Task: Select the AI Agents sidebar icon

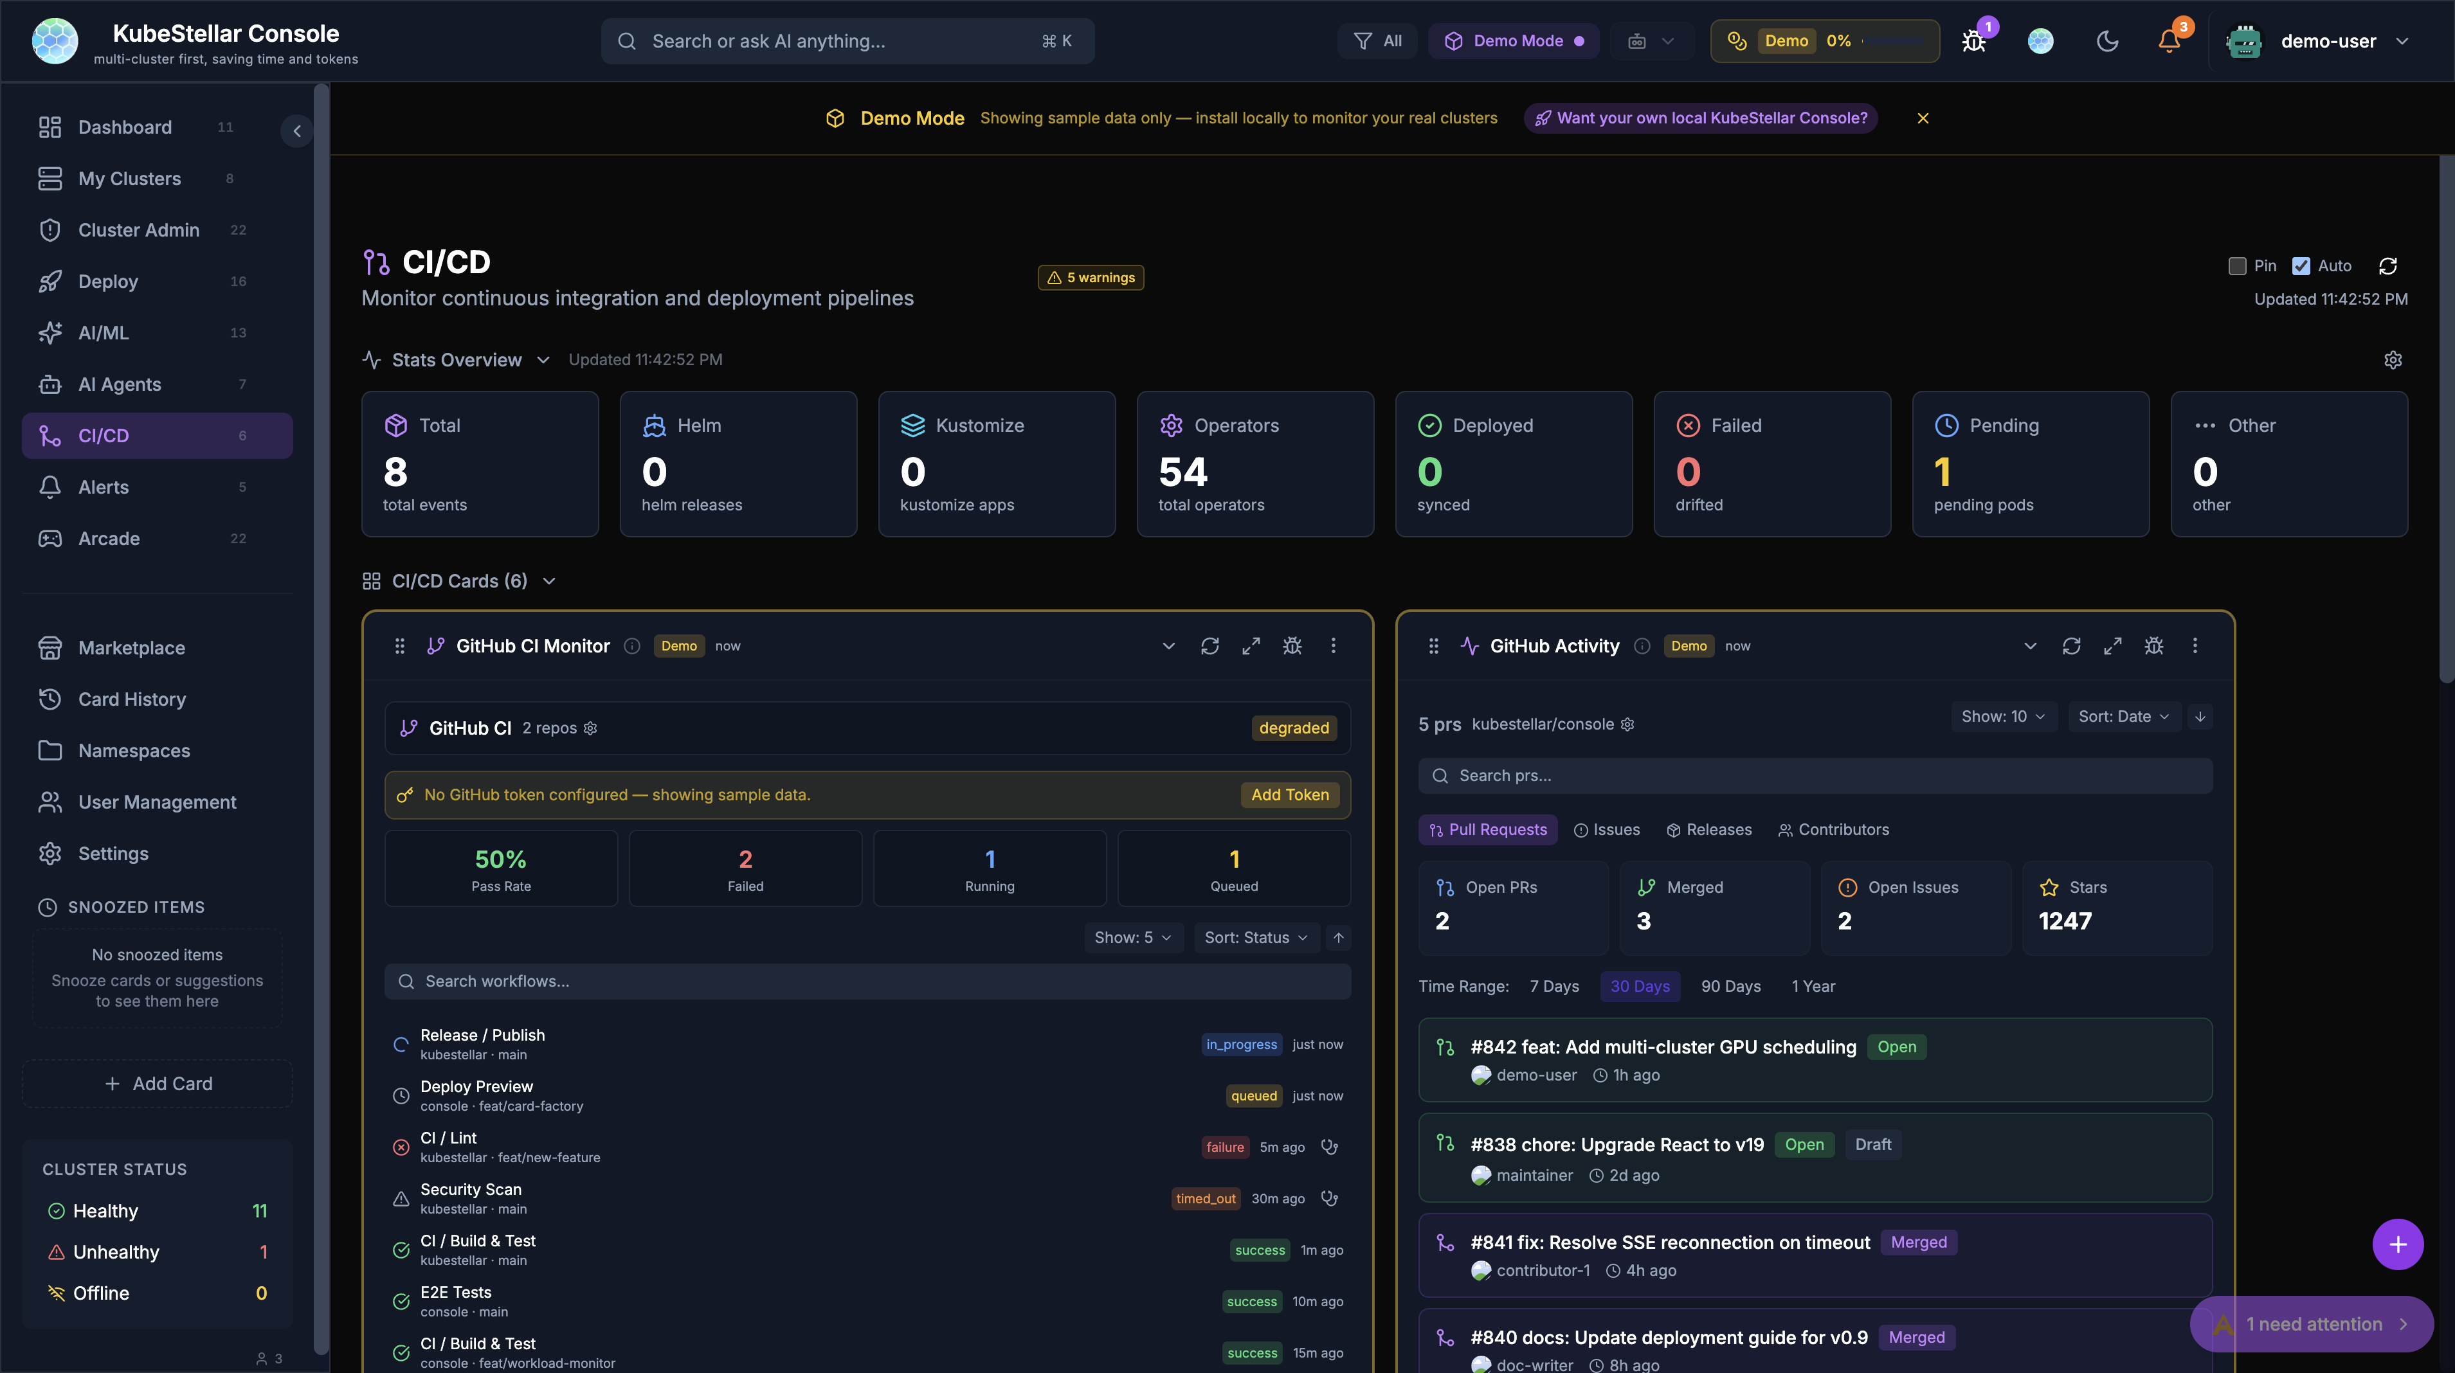Action: click(51, 384)
